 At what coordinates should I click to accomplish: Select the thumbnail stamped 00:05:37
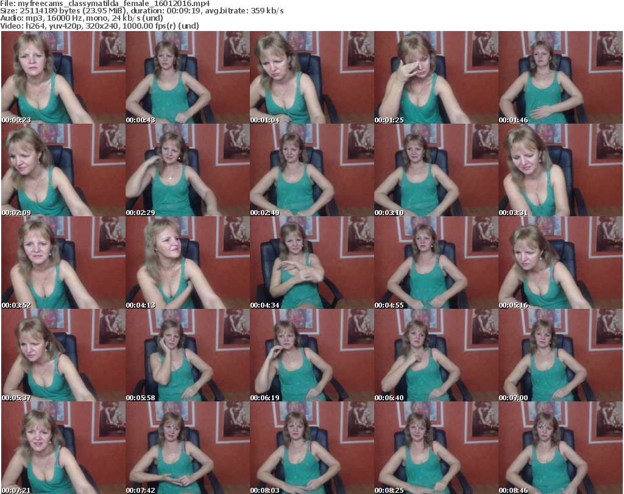click(x=63, y=355)
